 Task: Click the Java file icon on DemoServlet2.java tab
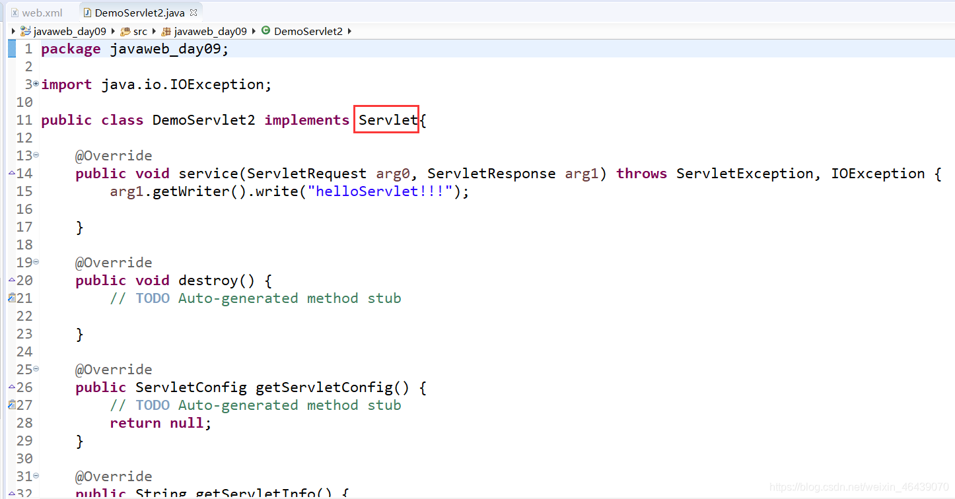87,13
